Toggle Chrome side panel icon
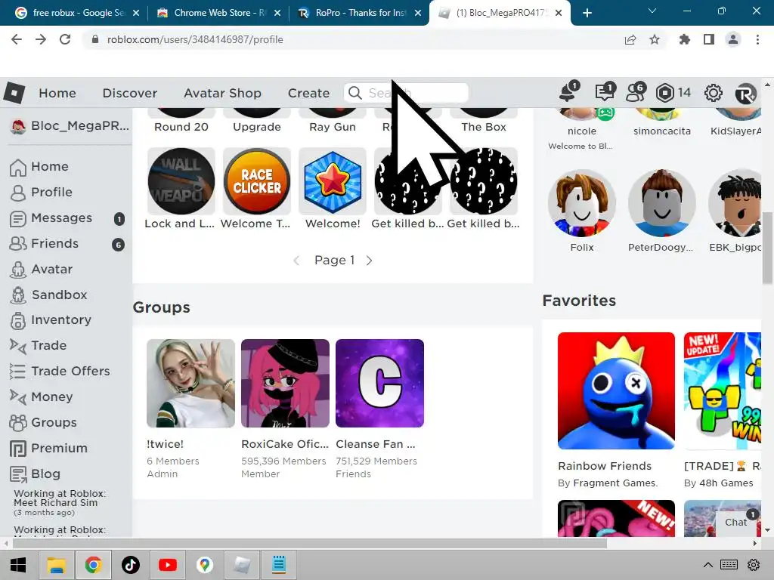 click(709, 39)
